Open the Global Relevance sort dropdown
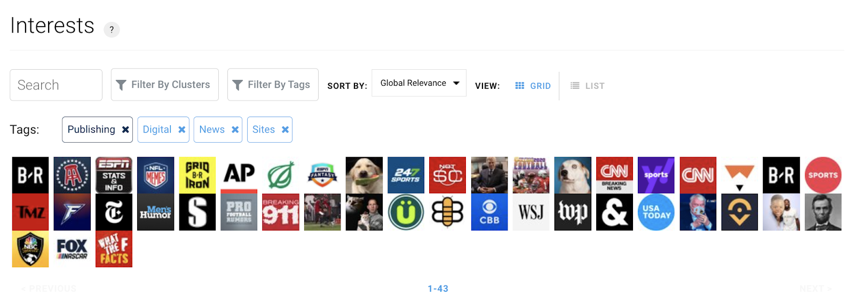Screen dimensions: 854x305 click(419, 83)
